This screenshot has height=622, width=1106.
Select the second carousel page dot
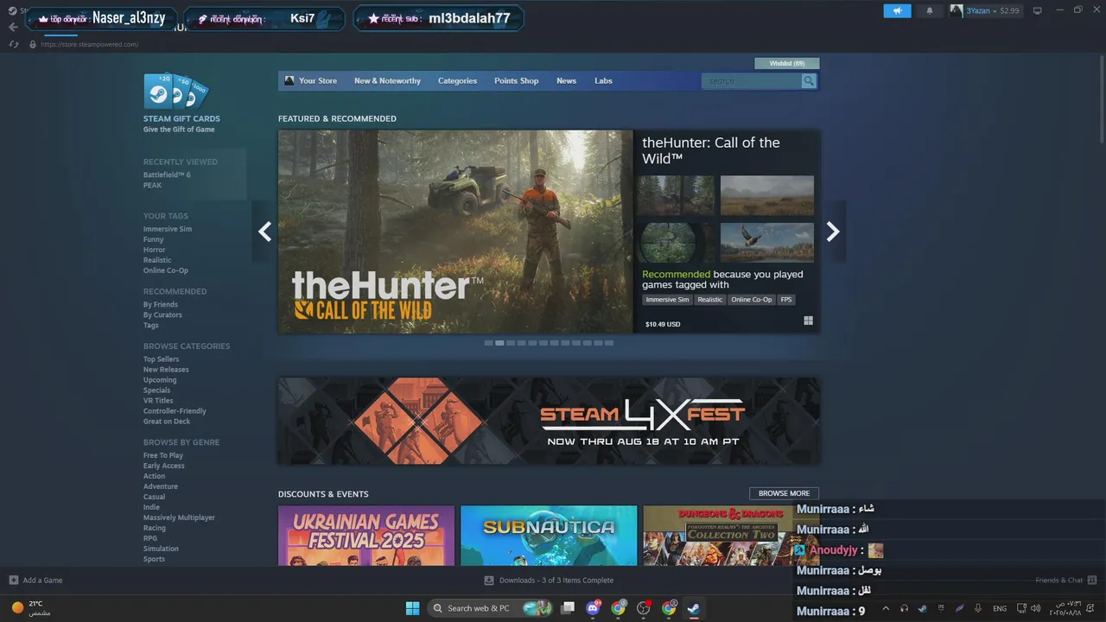tap(499, 343)
